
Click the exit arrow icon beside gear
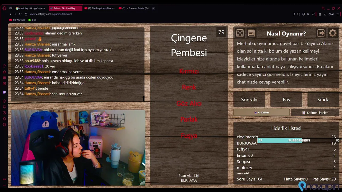tap(321, 33)
